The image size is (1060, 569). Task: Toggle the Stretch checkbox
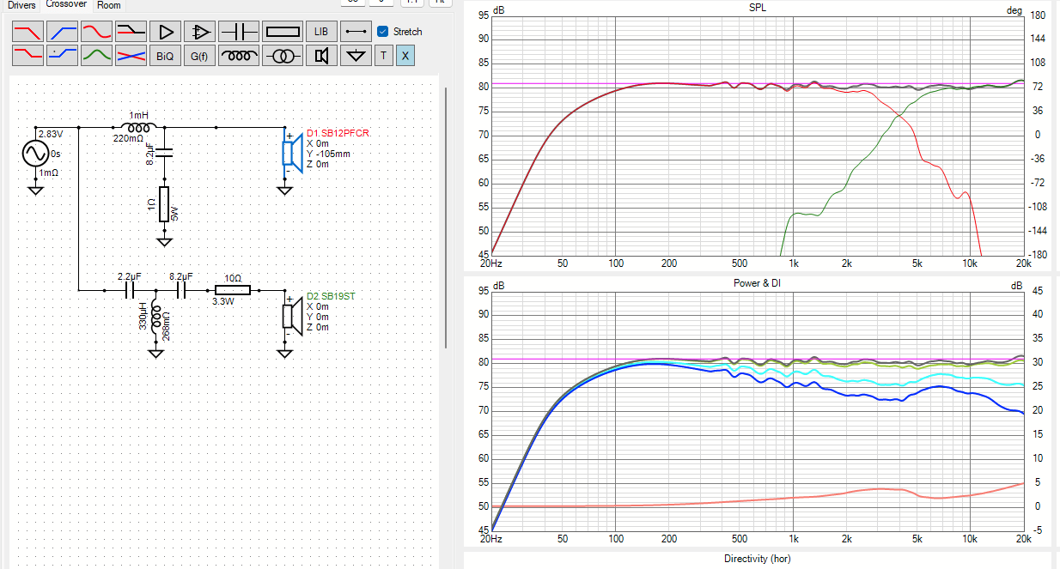(x=383, y=32)
